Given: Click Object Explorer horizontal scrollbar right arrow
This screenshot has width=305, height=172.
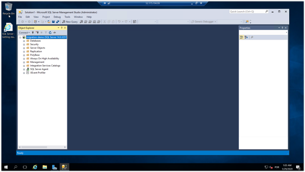Looking at the screenshot, I should 65,147.
